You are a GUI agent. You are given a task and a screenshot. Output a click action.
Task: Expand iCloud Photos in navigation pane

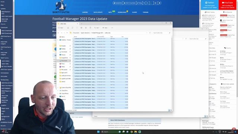click(x=58, y=93)
